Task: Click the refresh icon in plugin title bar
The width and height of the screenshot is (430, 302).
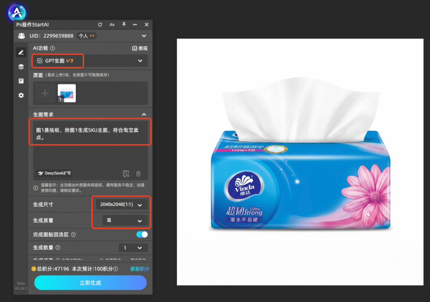Action: pyautogui.click(x=100, y=25)
